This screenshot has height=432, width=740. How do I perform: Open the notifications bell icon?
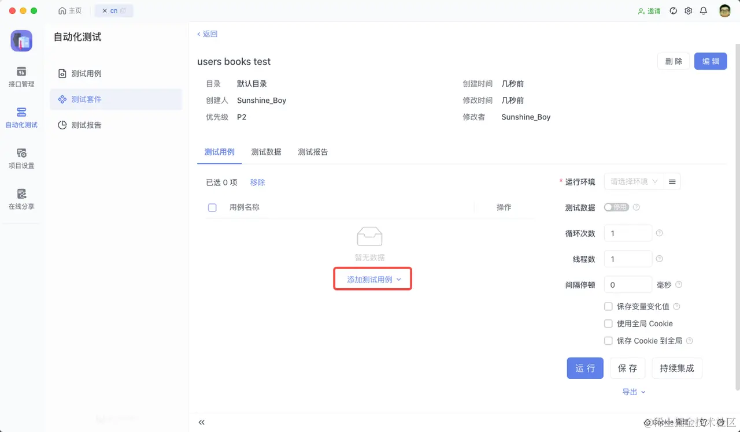click(x=704, y=11)
